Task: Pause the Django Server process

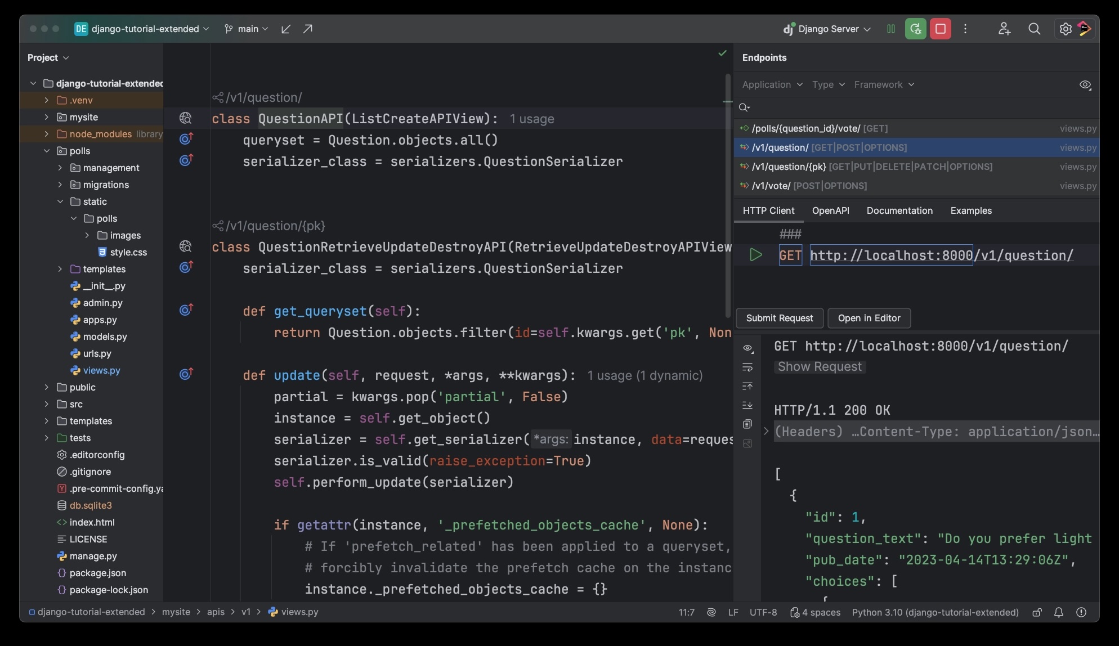Action: coord(890,29)
